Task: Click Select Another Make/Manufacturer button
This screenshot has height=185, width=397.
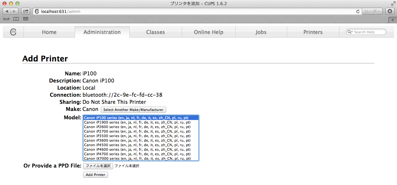Action: click(134, 110)
